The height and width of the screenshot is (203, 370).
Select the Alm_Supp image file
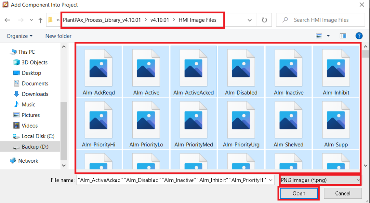336,124
